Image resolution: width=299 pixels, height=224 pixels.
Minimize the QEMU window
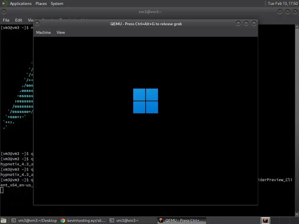click(238, 23)
